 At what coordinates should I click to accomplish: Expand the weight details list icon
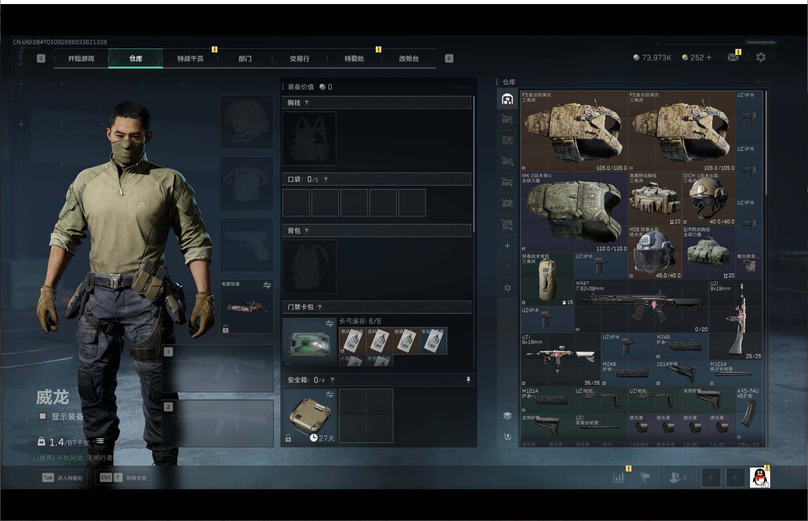tap(100, 441)
